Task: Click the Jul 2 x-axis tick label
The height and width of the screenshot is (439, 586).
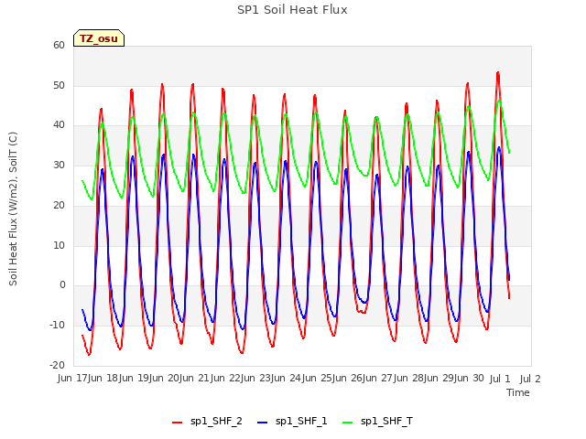Action: tap(530, 379)
